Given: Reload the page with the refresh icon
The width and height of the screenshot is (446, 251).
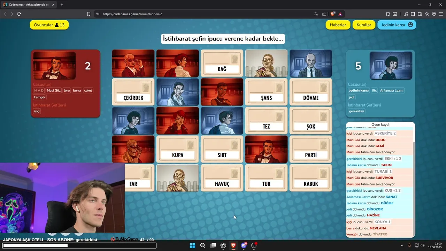Looking at the screenshot, I should point(19,14).
